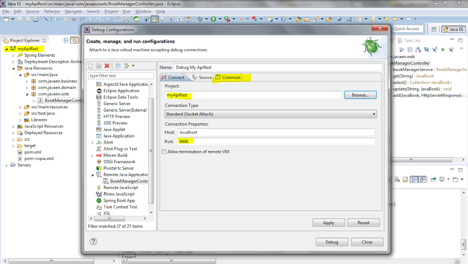Viewport: 468px width, 264px height.
Task: Expand the Servers tree node
Action: [x=7, y=165]
